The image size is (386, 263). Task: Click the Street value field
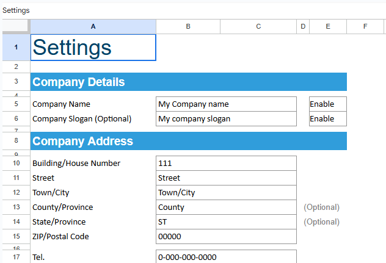click(x=226, y=178)
